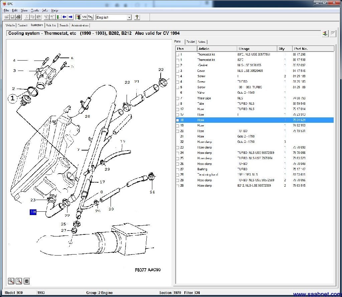Screen dimensions: 342x297
Task: Check the box for the Bushing row
Action: coord(178,170)
